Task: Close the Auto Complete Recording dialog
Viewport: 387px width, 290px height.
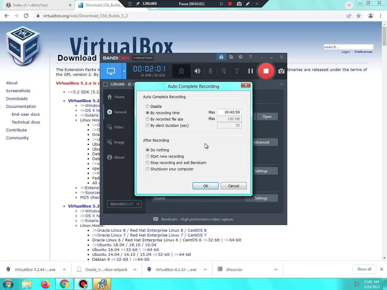Action: [246, 85]
